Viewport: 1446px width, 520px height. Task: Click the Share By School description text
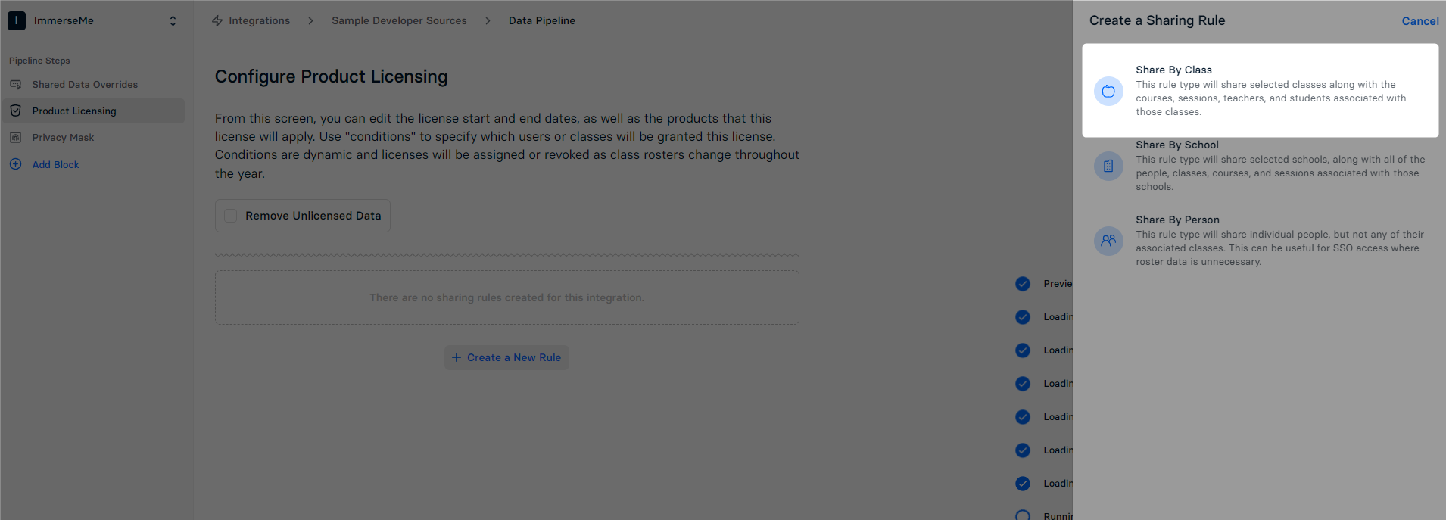click(1280, 173)
